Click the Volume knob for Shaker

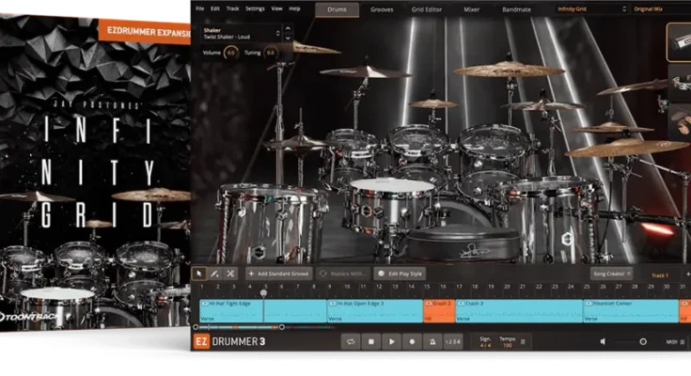[x=231, y=53]
